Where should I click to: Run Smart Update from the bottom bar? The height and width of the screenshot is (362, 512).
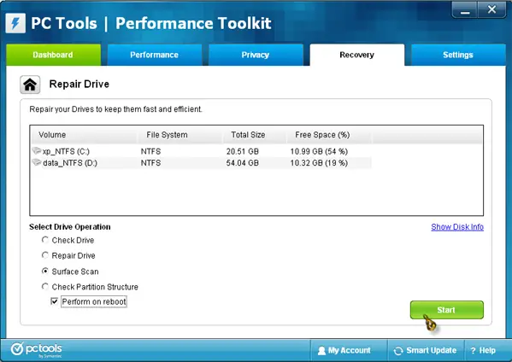(426, 351)
